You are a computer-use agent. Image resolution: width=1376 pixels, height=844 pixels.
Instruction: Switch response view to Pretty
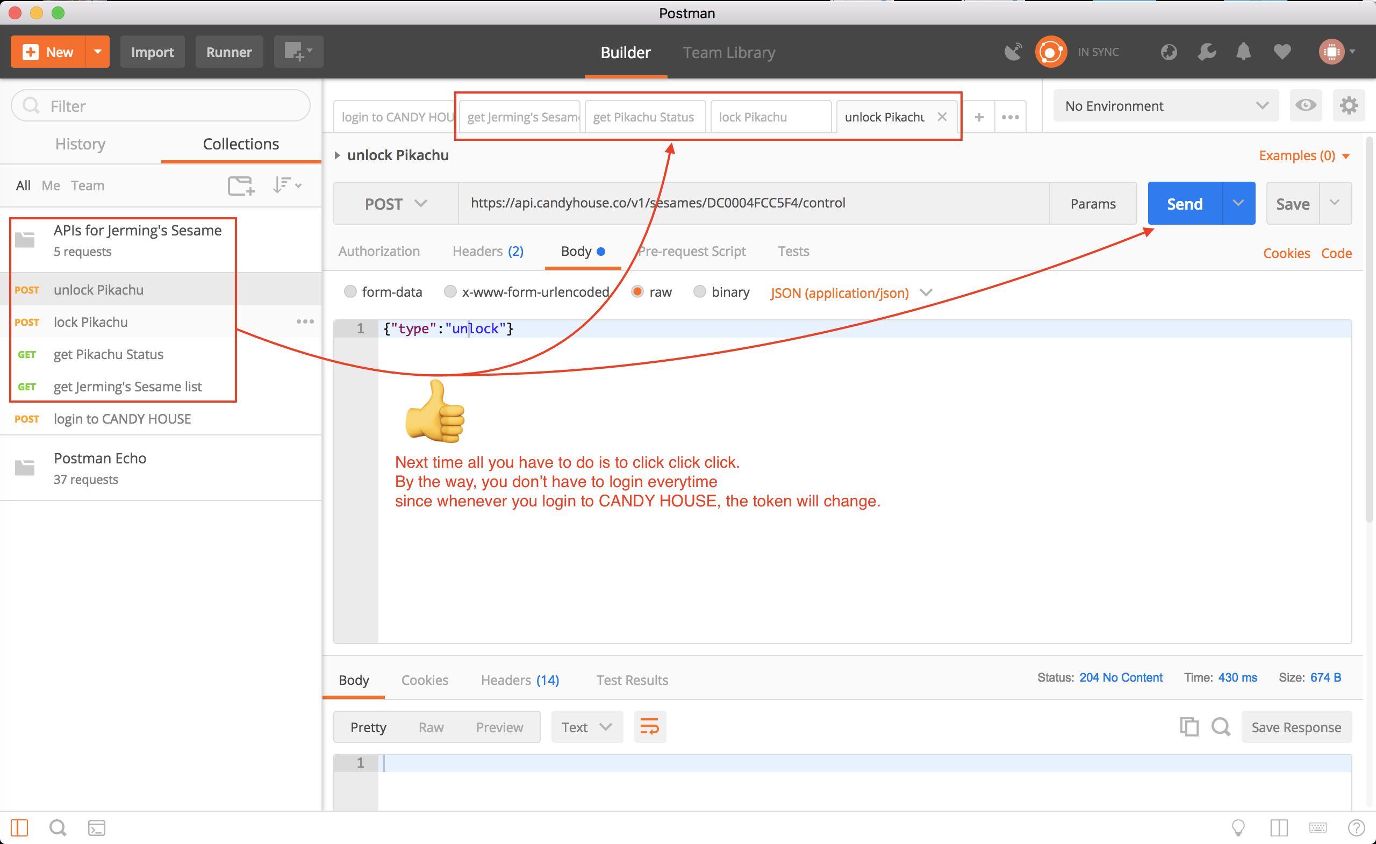click(369, 727)
